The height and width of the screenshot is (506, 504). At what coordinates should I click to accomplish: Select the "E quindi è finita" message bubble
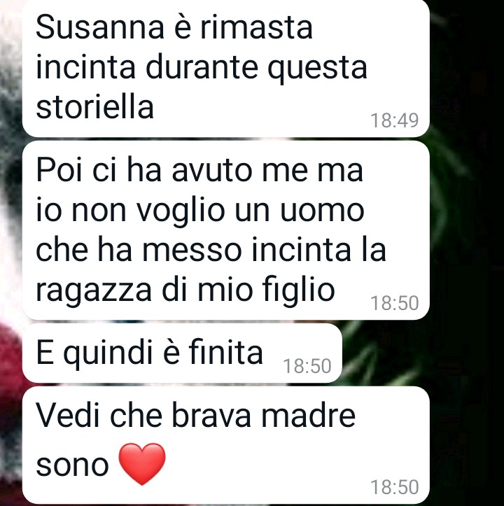[x=182, y=353]
